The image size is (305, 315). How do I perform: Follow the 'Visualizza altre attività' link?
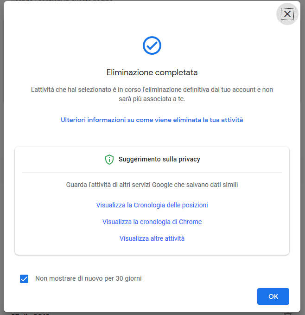click(152, 238)
